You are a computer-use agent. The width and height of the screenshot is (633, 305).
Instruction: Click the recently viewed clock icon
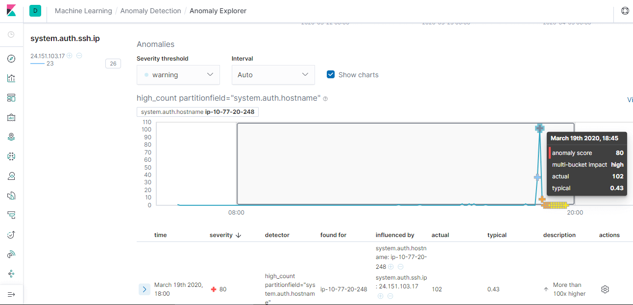click(x=11, y=35)
